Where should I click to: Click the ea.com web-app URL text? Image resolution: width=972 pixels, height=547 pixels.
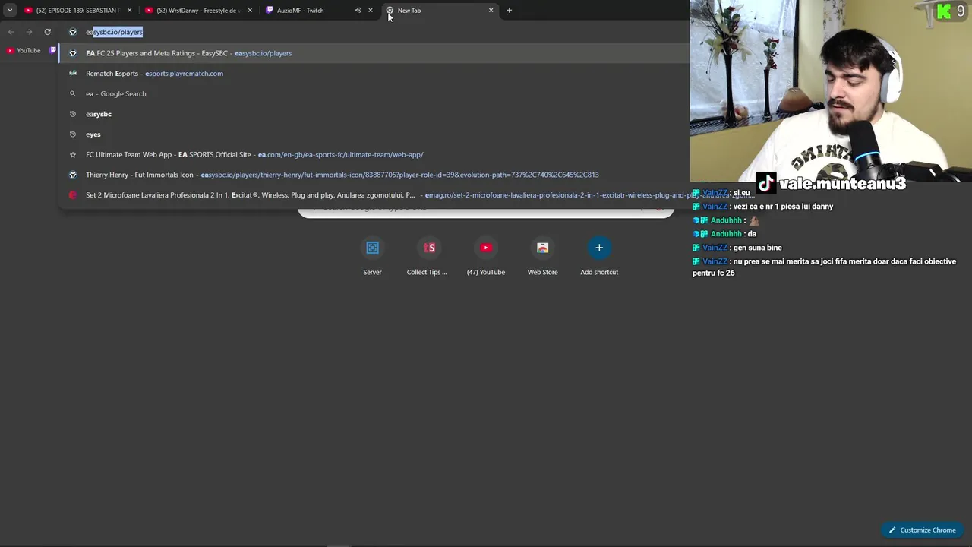click(341, 155)
